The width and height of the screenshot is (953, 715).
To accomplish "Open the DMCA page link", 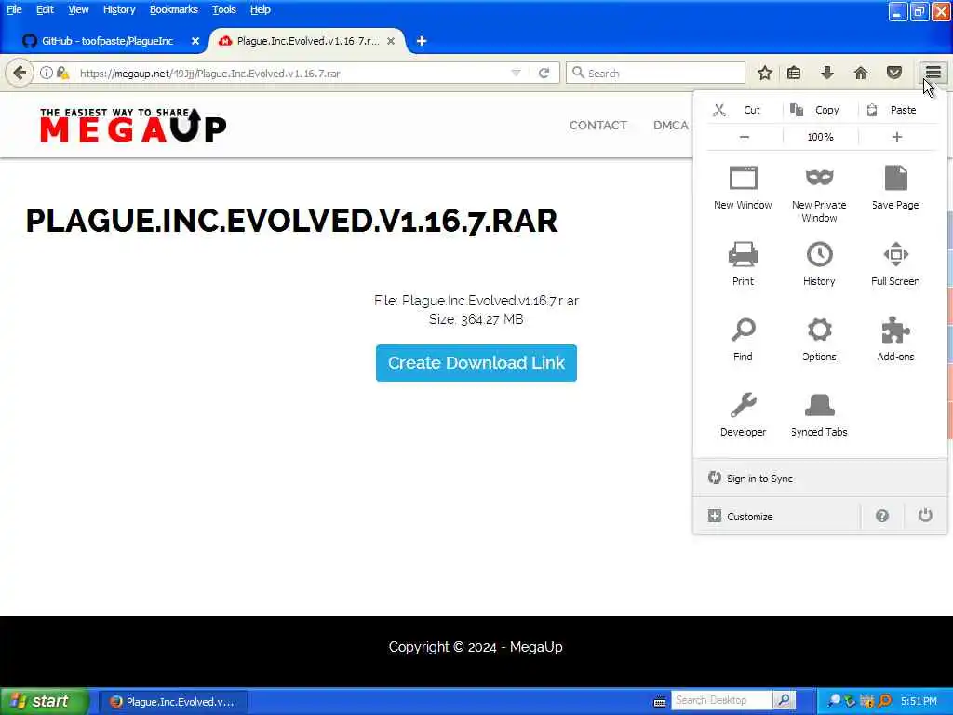I will pyautogui.click(x=670, y=126).
